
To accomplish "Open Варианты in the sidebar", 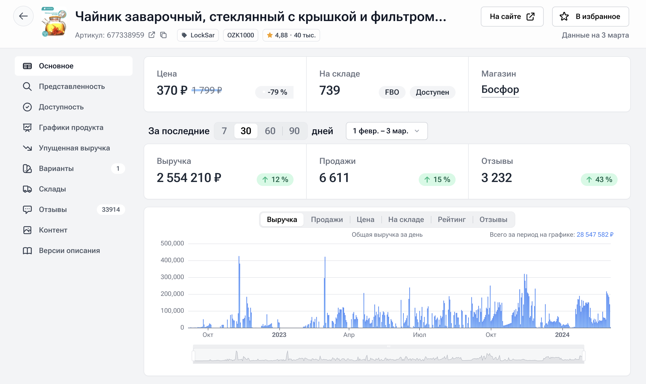I will pos(74,169).
